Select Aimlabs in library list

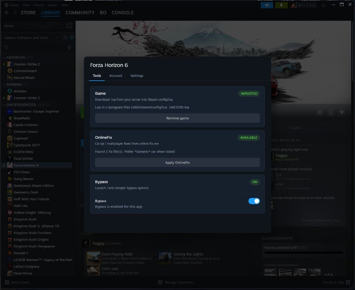pos(20,91)
